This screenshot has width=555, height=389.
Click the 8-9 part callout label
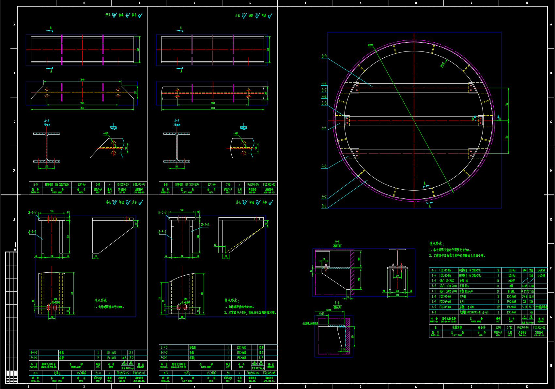pos(324,56)
